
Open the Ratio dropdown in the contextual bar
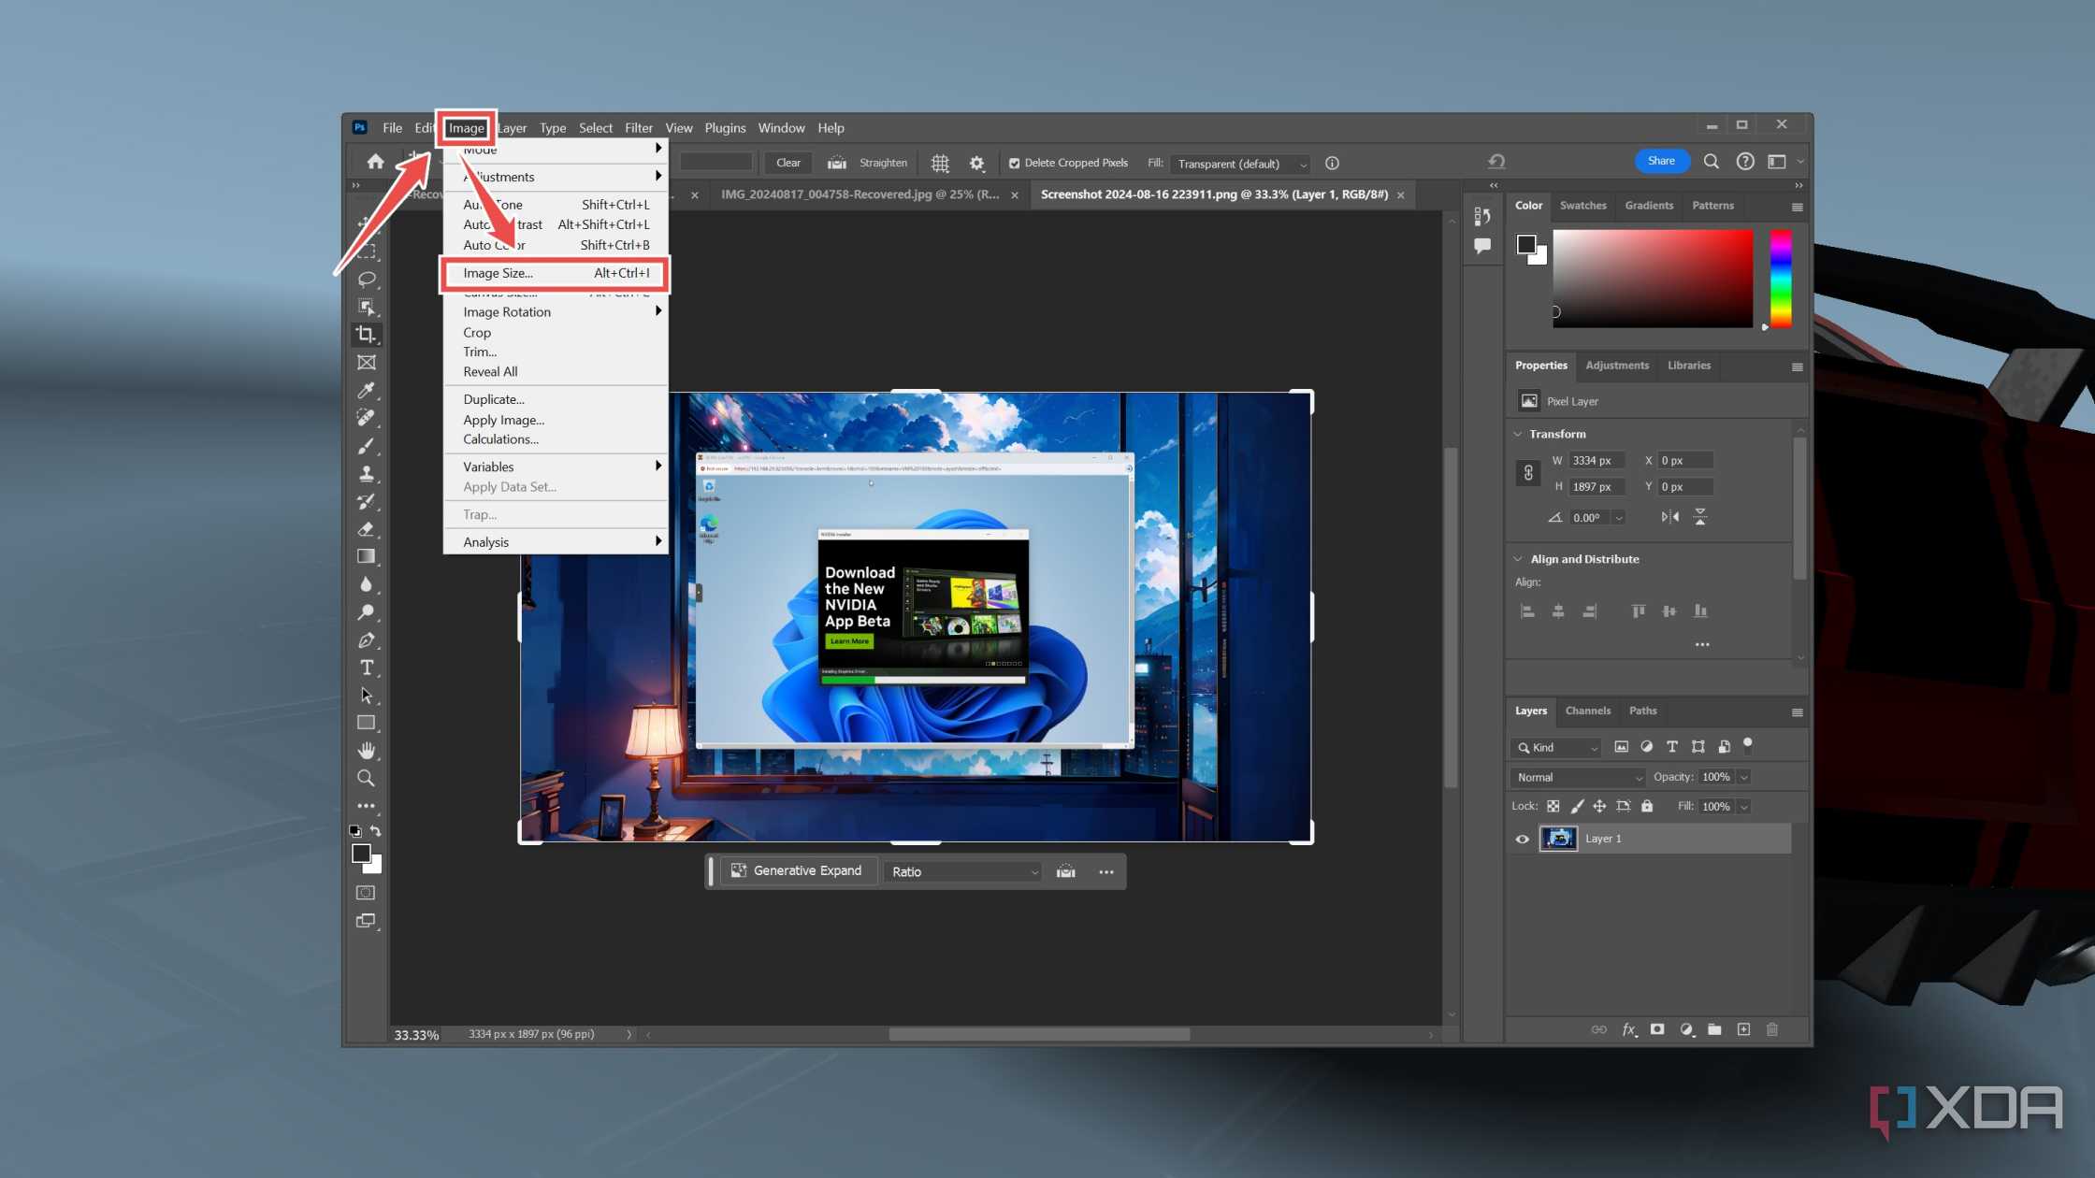pos(963,871)
